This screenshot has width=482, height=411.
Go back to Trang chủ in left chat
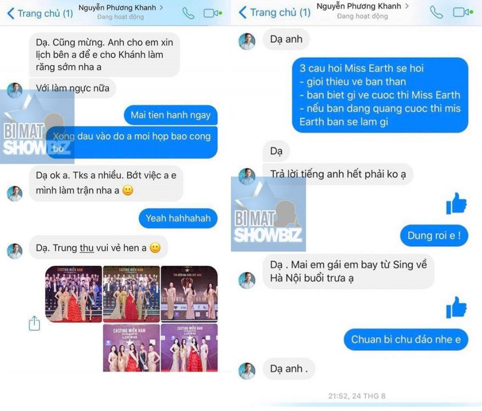point(40,13)
